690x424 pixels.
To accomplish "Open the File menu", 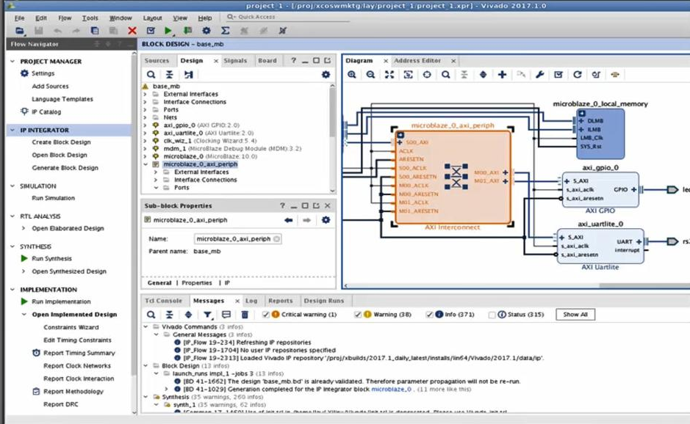I will pos(19,18).
